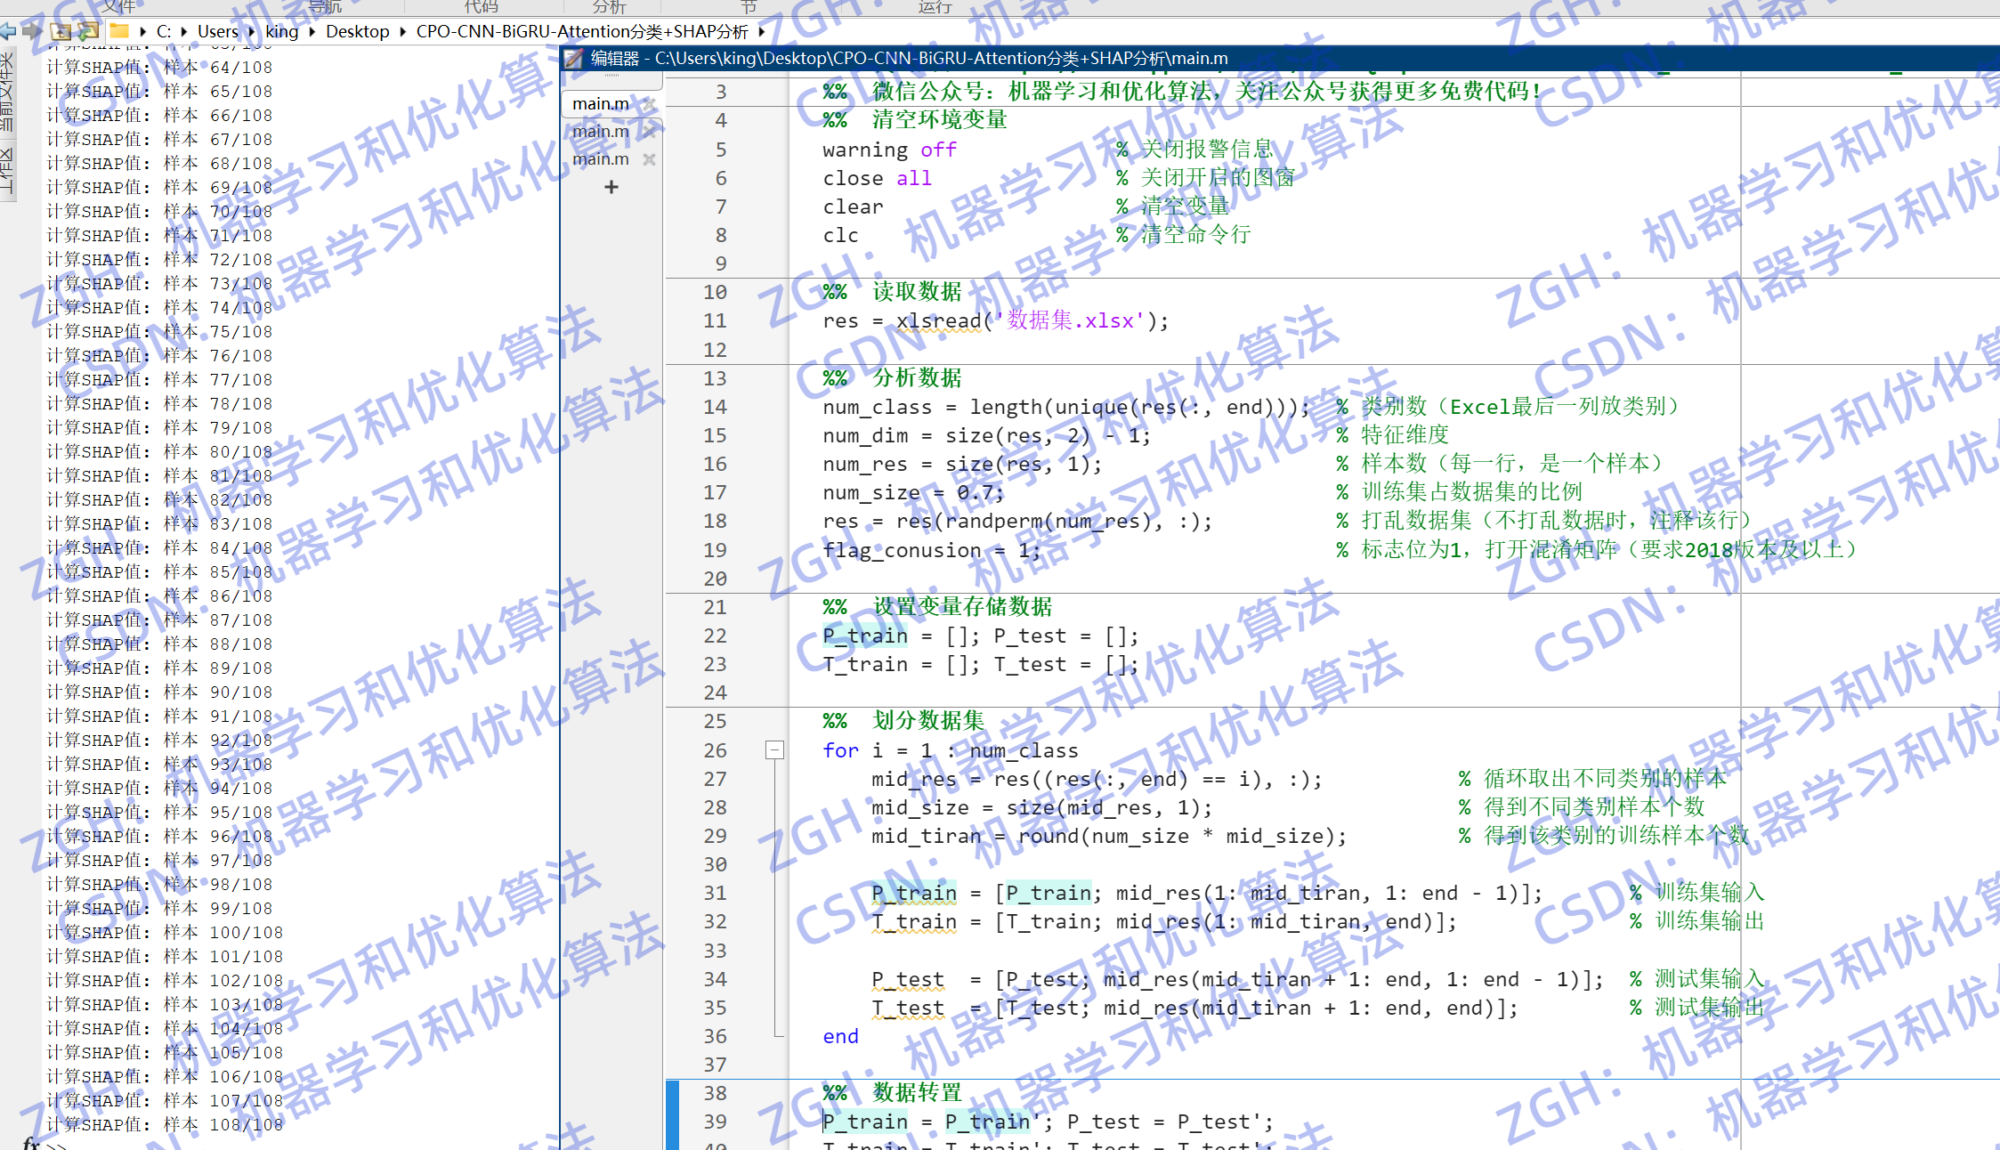The height and width of the screenshot is (1150, 2000).
Task: Go up one folder level
Action: (61, 31)
